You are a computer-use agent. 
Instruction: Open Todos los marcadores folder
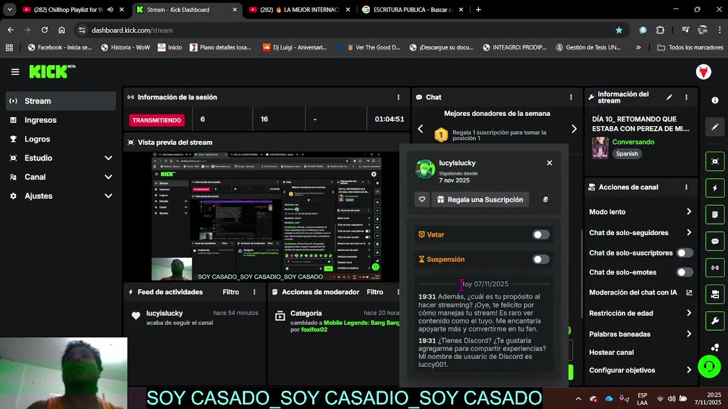point(690,48)
